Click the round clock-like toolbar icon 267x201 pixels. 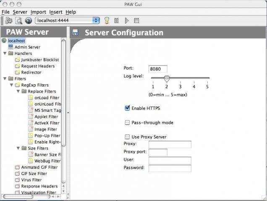click(x=29, y=21)
